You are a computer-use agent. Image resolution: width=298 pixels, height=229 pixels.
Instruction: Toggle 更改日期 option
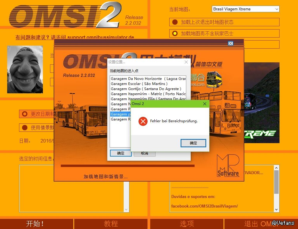pos(37,114)
